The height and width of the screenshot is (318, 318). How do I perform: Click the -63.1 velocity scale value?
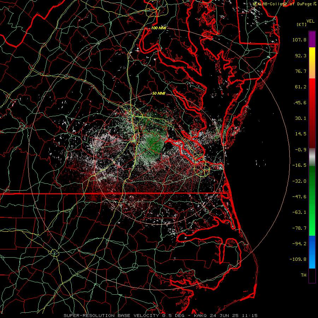point(299,212)
